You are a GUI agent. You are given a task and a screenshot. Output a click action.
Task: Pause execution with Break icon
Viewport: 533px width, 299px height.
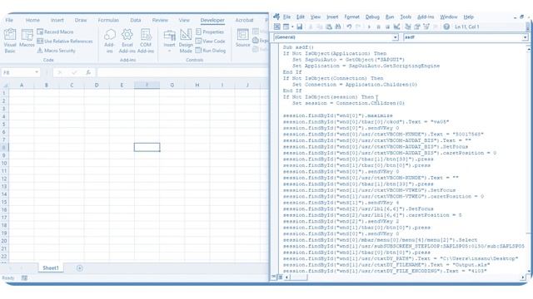[x=378, y=27]
